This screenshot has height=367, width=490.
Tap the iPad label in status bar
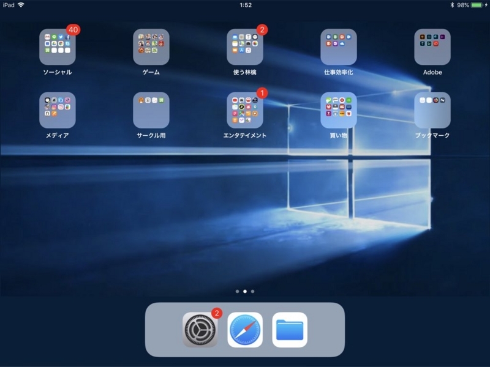(9, 5)
